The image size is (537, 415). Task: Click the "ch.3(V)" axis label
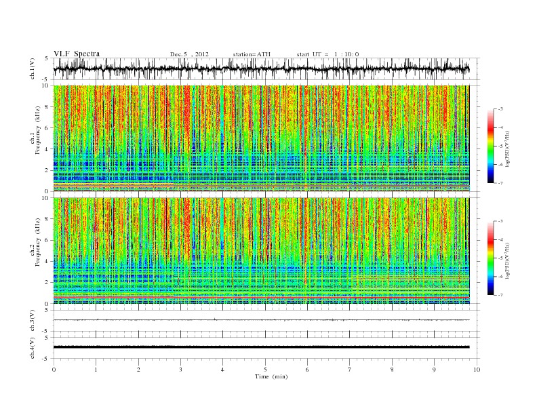pos(33,320)
